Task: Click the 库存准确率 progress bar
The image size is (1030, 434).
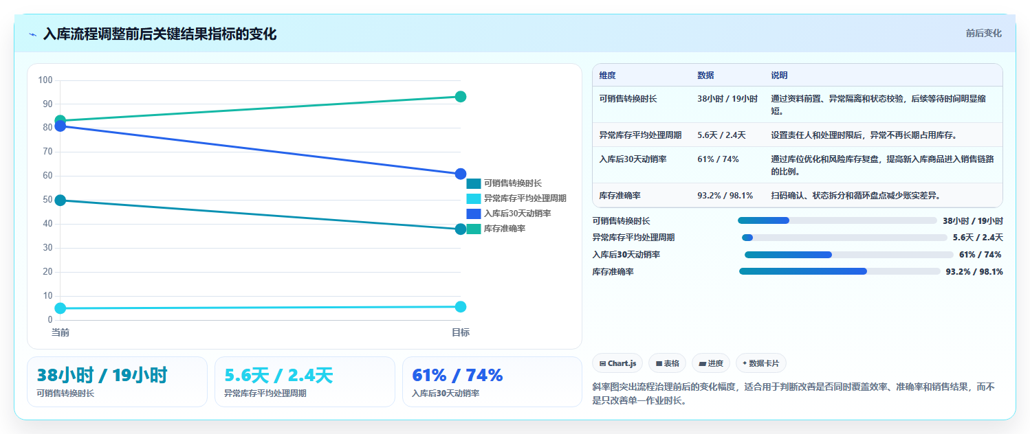Action: 840,271
